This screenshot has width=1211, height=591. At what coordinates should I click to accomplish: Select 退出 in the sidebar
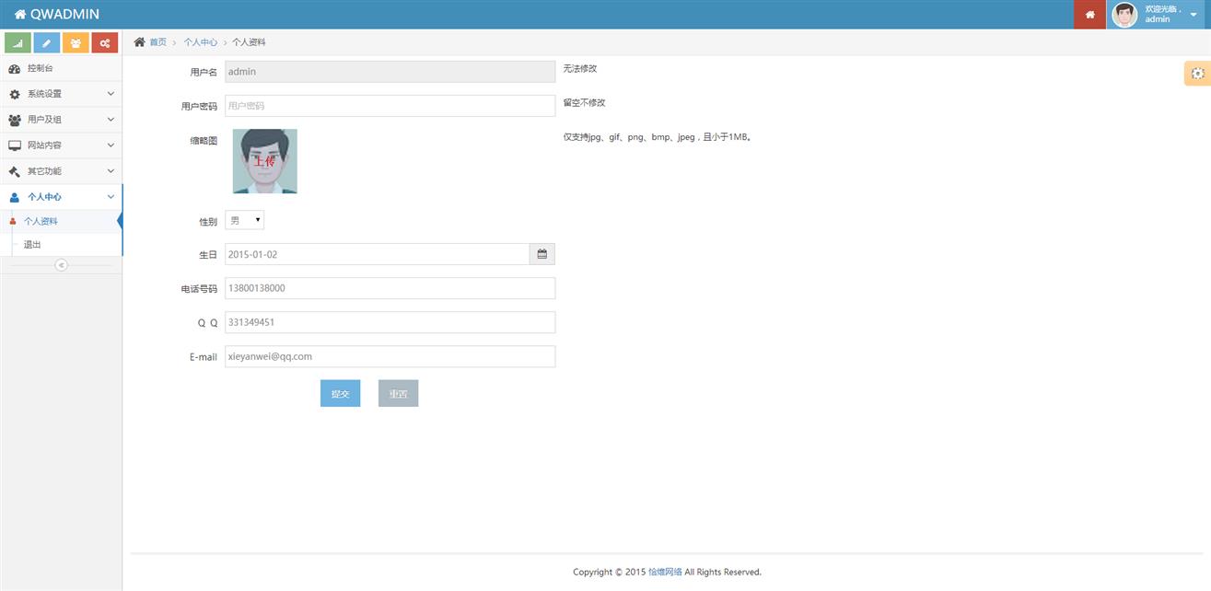pyautogui.click(x=32, y=245)
